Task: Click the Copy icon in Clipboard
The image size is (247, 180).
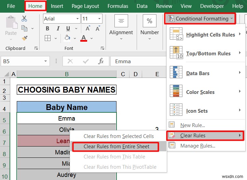Action: pos(24,28)
